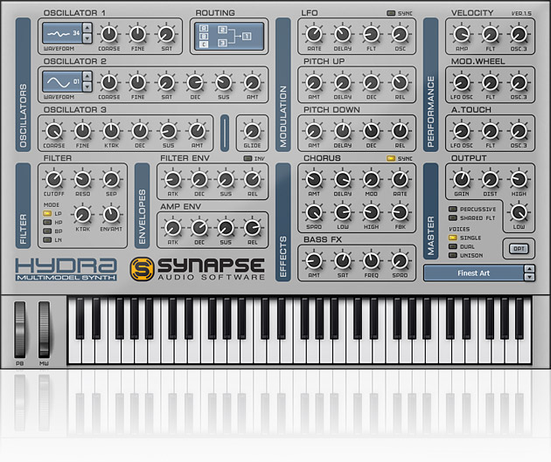
Task: Click the Envelopes section tab
Action: point(142,205)
